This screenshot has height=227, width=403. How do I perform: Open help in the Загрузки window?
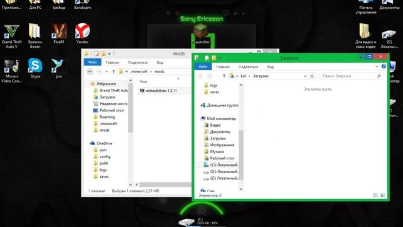[x=383, y=66]
